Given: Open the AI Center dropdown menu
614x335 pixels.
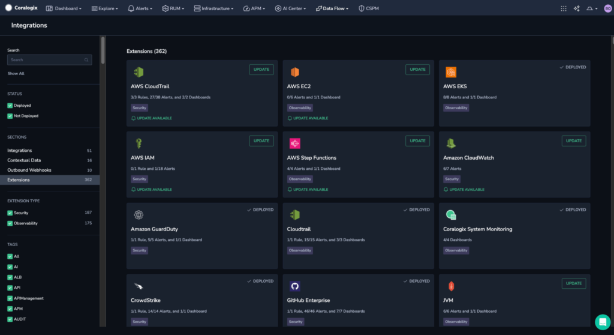Looking at the screenshot, I should [291, 8].
